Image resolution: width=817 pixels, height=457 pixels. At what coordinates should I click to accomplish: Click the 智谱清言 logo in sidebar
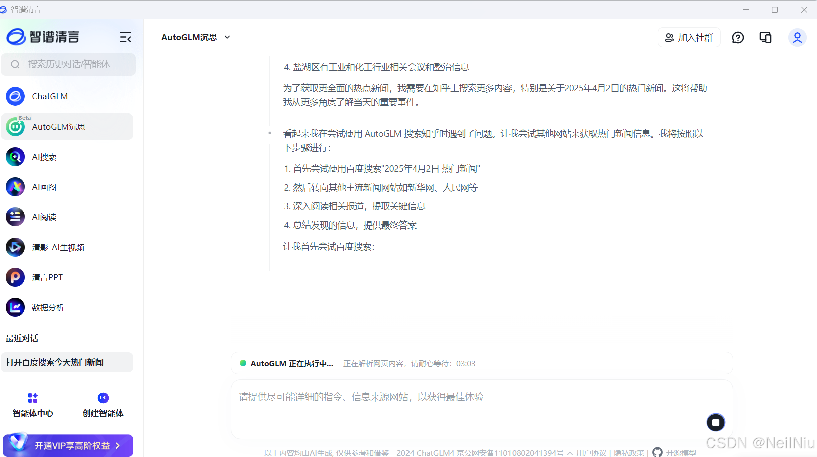[x=43, y=37]
